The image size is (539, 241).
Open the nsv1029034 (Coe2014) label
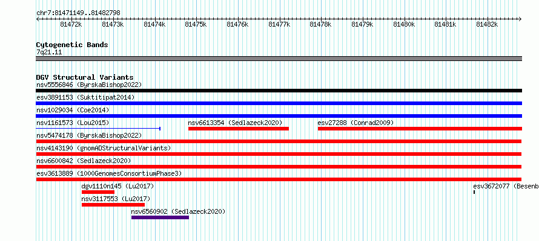coord(73,110)
